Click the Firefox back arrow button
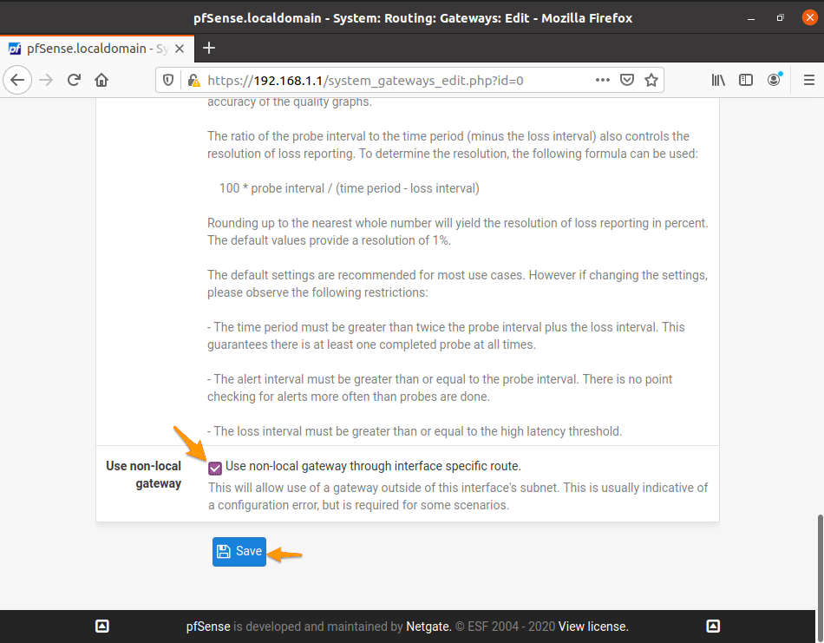 point(19,81)
